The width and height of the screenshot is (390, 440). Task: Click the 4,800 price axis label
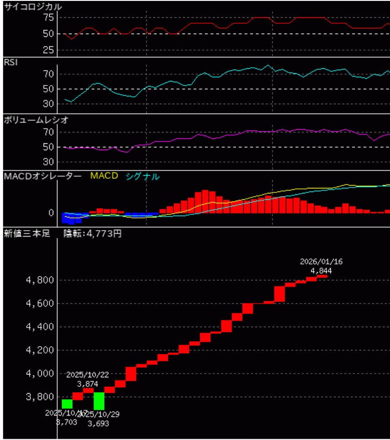point(41,280)
